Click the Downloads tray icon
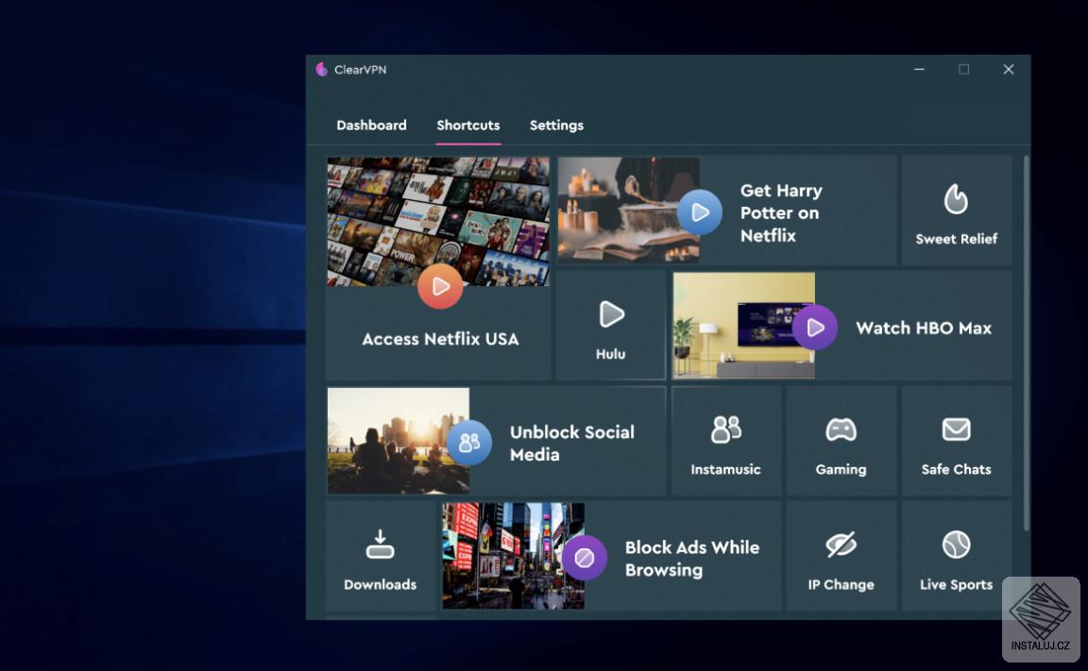 (x=381, y=545)
